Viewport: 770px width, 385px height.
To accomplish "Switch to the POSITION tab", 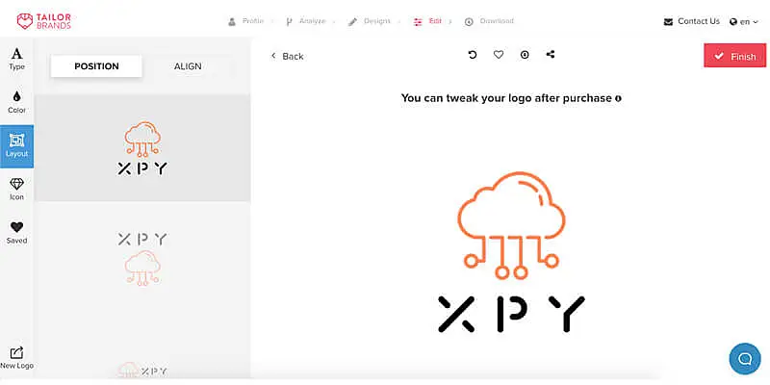I will (x=96, y=66).
